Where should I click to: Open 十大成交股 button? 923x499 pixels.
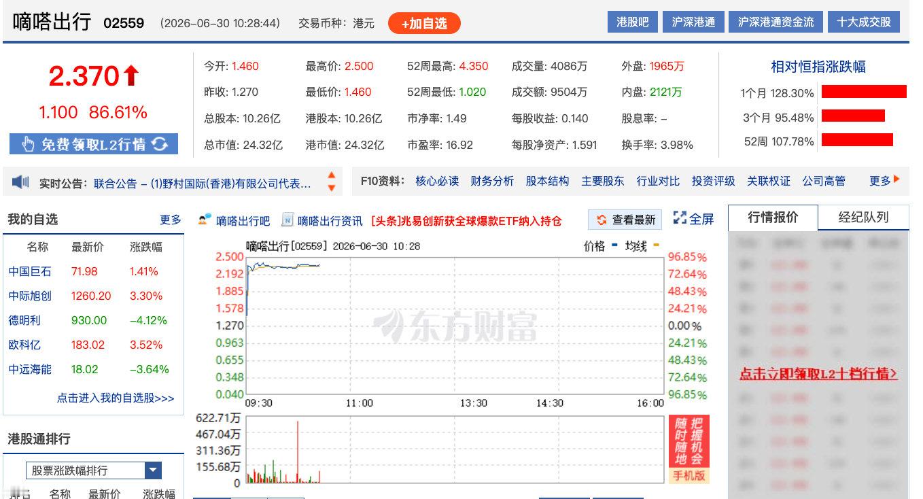pyautogui.click(x=864, y=22)
